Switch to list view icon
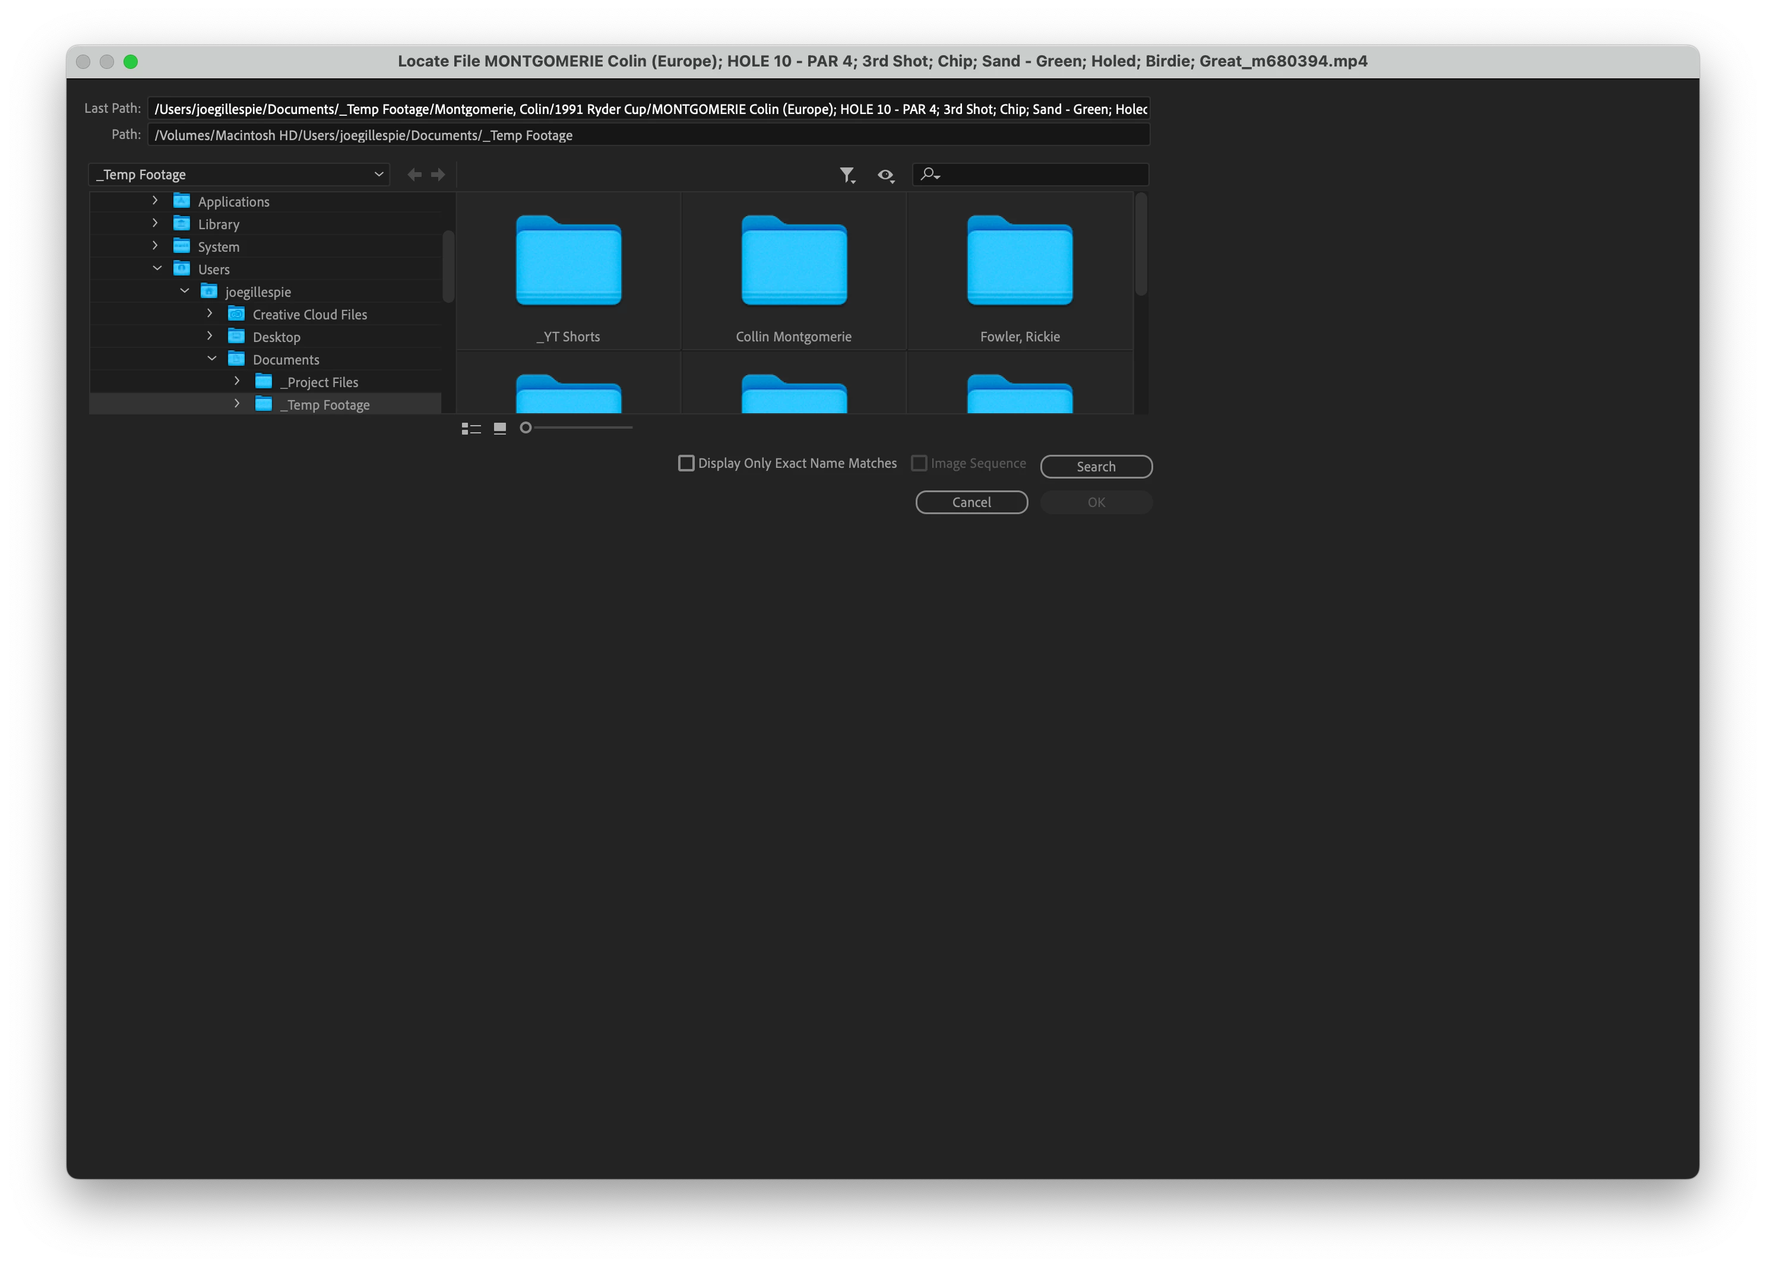This screenshot has width=1766, height=1267. 471,428
